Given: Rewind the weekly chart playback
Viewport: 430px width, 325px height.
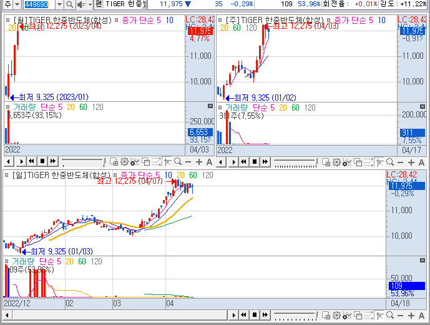Looking at the screenshot, I should click(244, 162).
